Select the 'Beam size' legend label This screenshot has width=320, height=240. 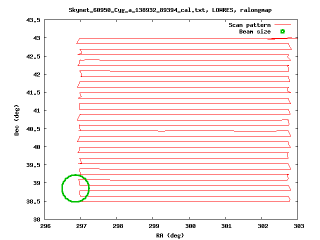click(254, 31)
